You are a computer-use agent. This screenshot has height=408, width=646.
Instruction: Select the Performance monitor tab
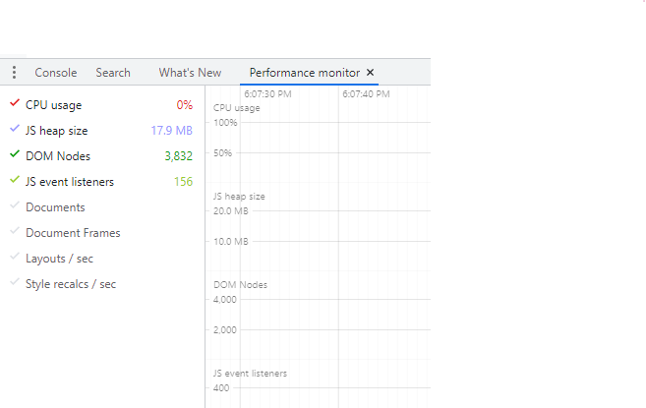pos(305,73)
